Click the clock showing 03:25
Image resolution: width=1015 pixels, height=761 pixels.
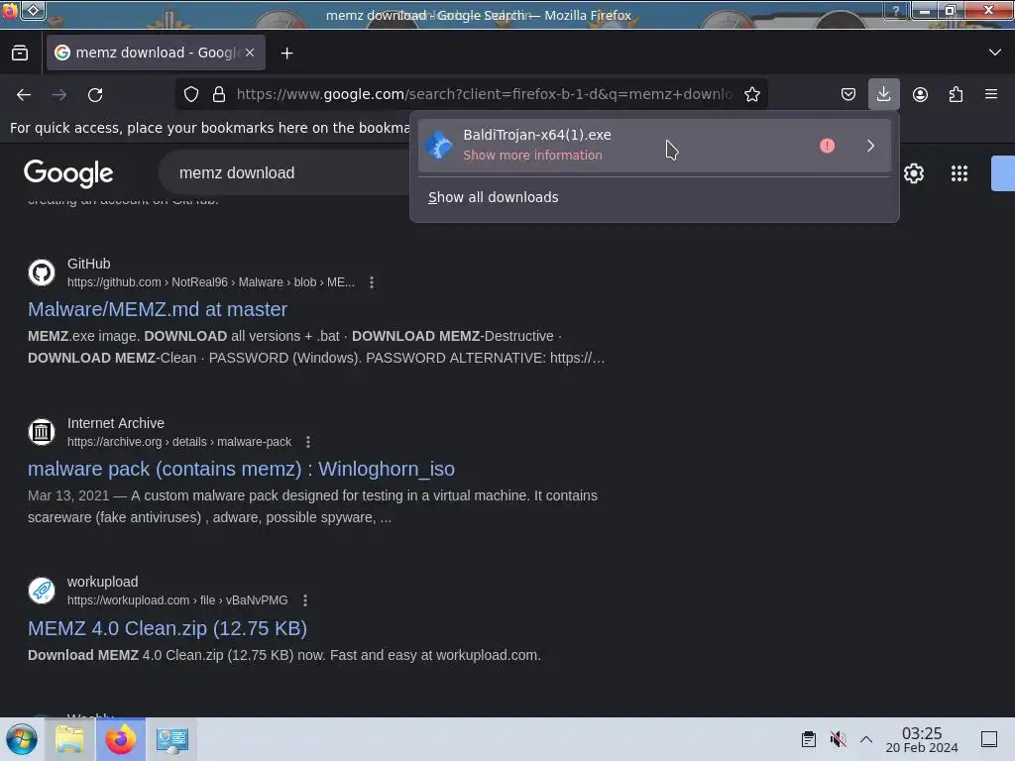click(922, 739)
